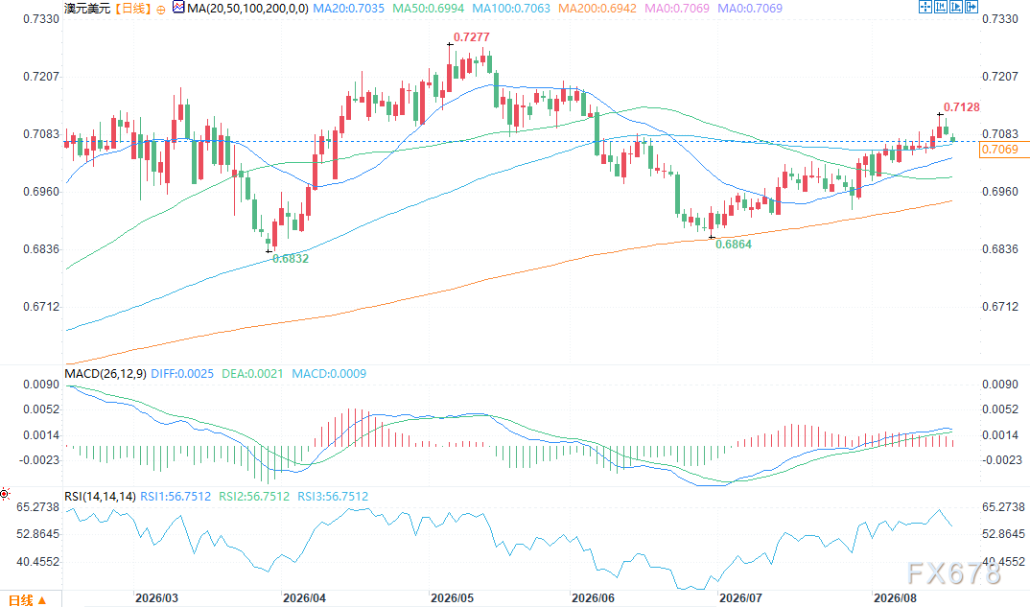
Task: Click the play-forward axis icon
Action: (x=956, y=7)
